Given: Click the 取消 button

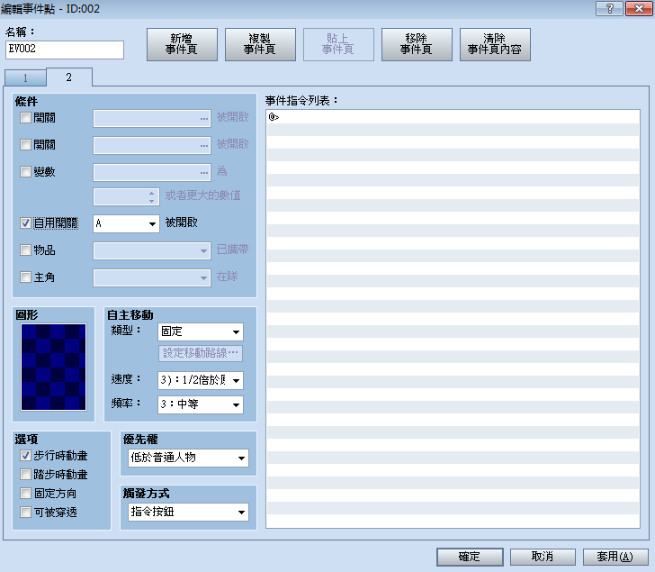Looking at the screenshot, I should click(543, 557).
